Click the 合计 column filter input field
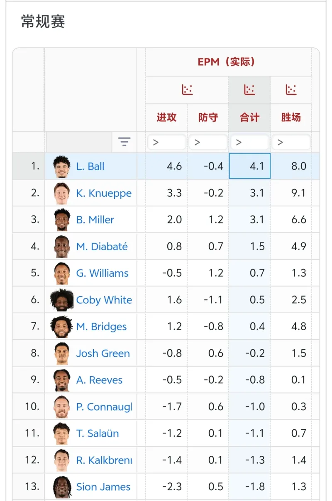The width and height of the screenshot is (332, 501). pos(249,142)
